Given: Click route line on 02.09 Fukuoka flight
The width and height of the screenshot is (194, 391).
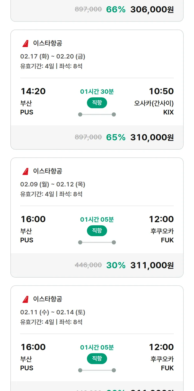Looking at the screenshot, I should click(97, 242).
